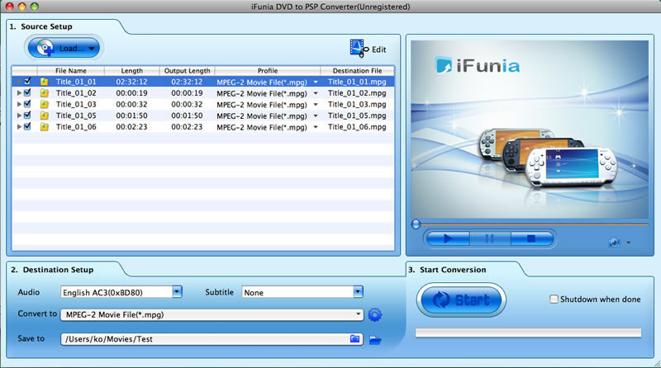This screenshot has height=368, width=661.
Task: Expand the Title_01_06 row triangle
Action: click(x=19, y=127)
